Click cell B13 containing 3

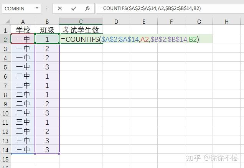pyautogui.click(x=47, y=140)
